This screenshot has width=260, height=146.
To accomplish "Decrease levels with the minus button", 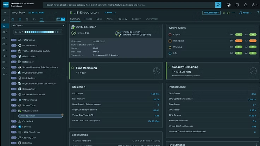I will click(x=56, y=32).
